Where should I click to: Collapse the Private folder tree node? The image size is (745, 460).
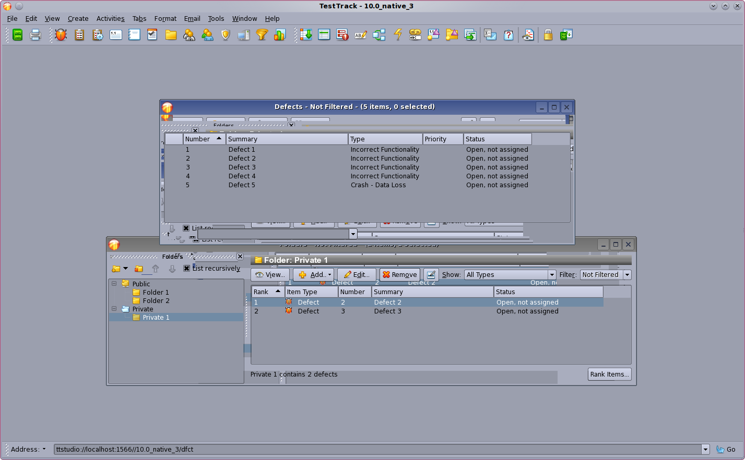[114, 309]
